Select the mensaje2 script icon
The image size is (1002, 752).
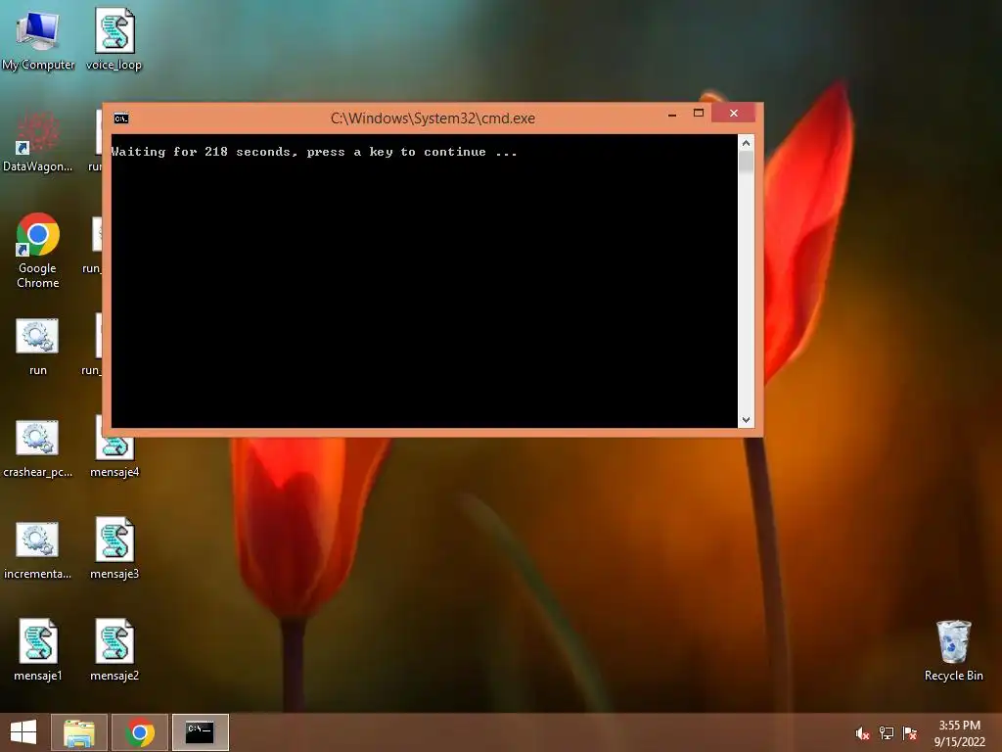click(x=114, y=650)
